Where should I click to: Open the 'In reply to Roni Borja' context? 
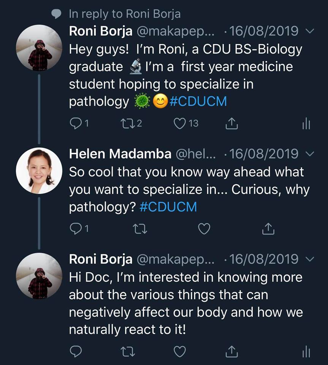pyautogui.click(x=125, y=14)
